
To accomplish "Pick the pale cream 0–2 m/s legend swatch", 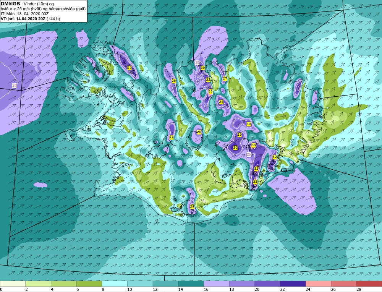I will [13, 284].
